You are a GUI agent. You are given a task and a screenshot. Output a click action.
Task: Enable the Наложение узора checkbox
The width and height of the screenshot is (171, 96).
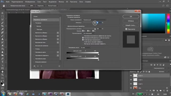pyautogui.click(x=34, y=59)
